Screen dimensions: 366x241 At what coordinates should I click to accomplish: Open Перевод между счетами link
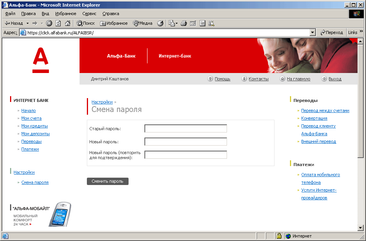click(x=325, y=110)
